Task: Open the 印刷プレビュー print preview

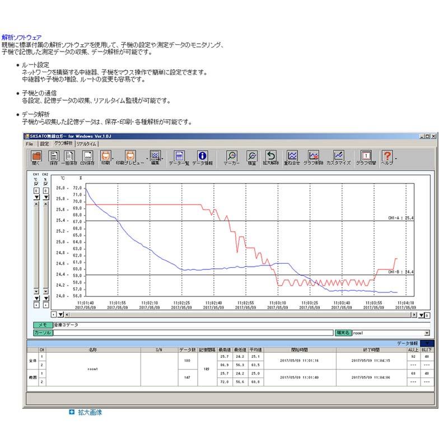Action: click(130, 156)
